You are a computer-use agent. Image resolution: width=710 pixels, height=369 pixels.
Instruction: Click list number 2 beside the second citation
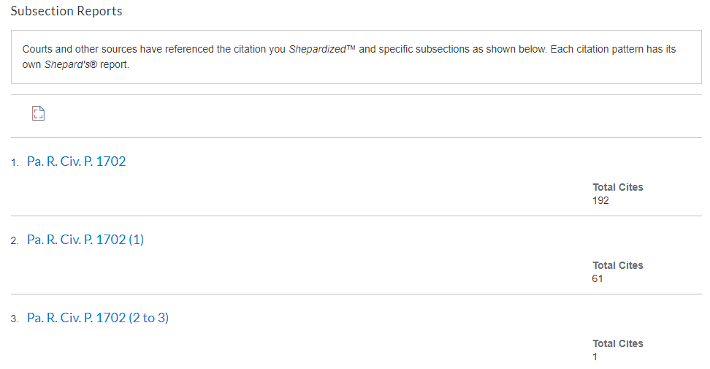click(x=15, y=241)
